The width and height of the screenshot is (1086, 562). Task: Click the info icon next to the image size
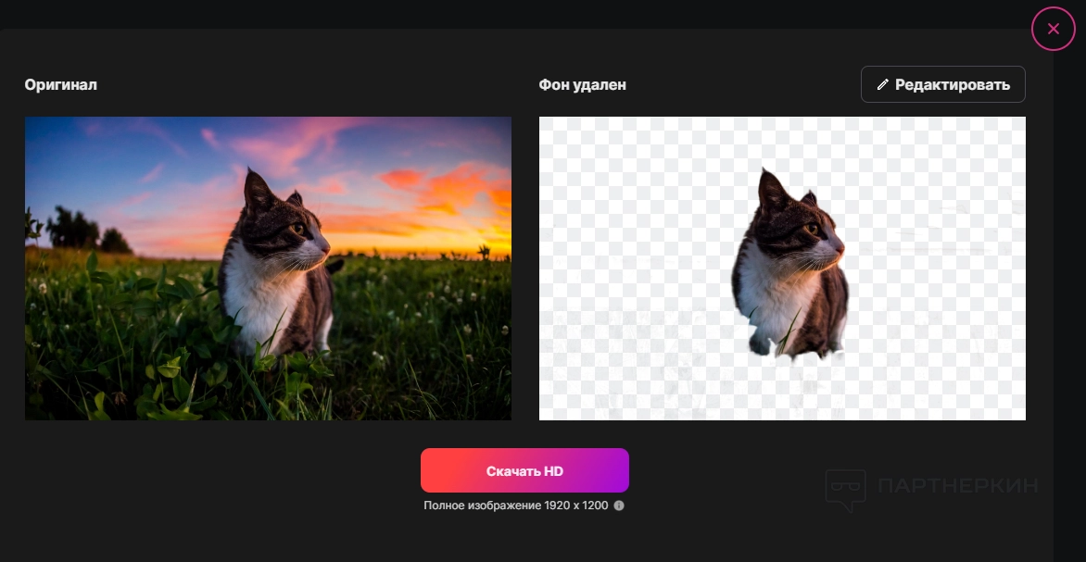click(619, 506)
